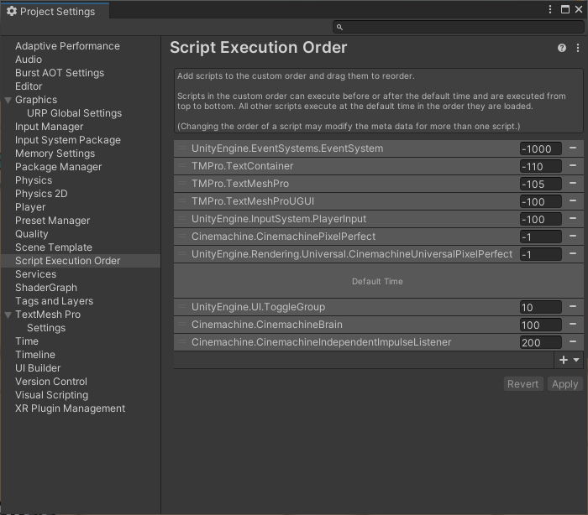Image resolution: width=588 pixels, height=515 pixels.
Task: Open XR Plugin Management settings
Action: pos(70,408)
